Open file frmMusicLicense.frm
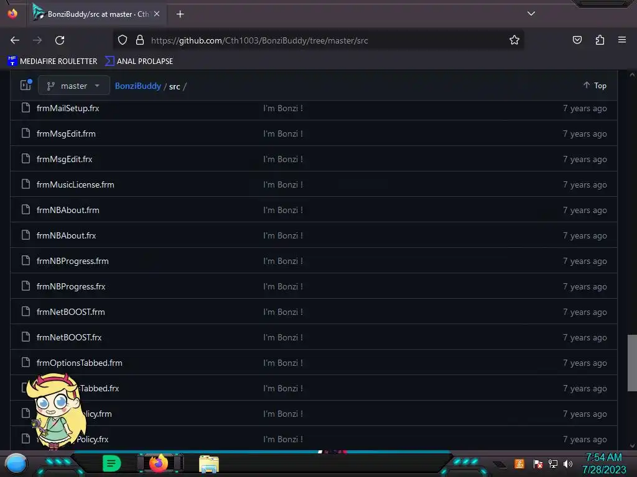Image resolution: width=637 pixels, height=477 pixels. tap(75, 185)
